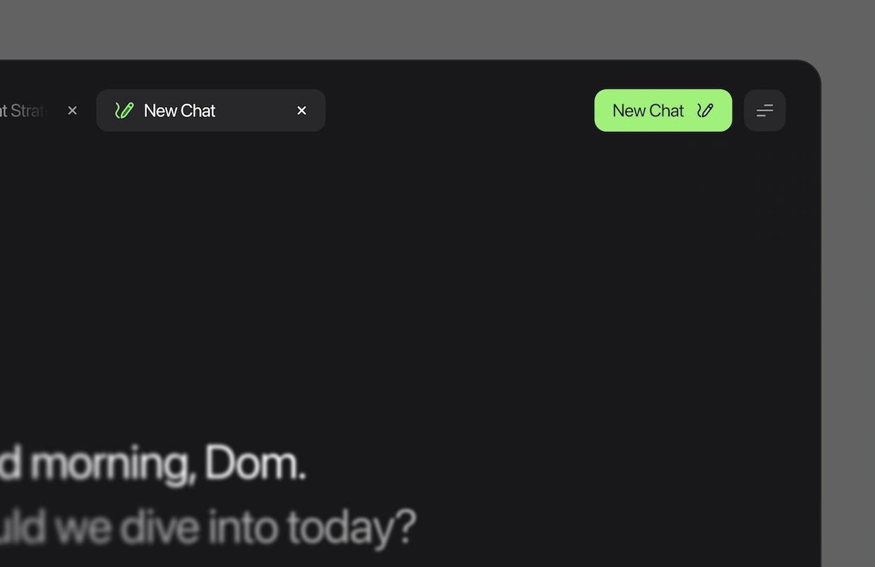
Task: Expand the sidebar using the dark square menu button
Action: (x=765, y=110)
